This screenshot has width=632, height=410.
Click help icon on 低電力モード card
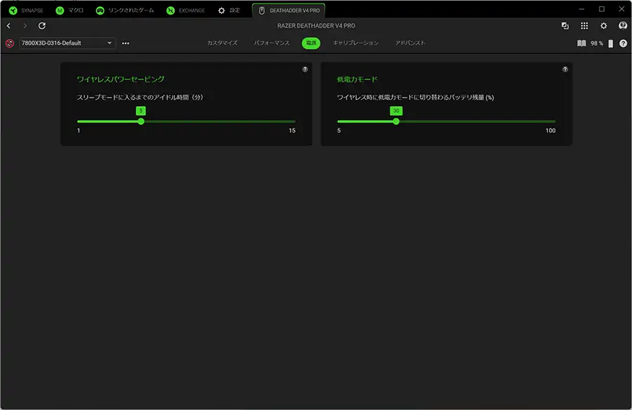565,70
